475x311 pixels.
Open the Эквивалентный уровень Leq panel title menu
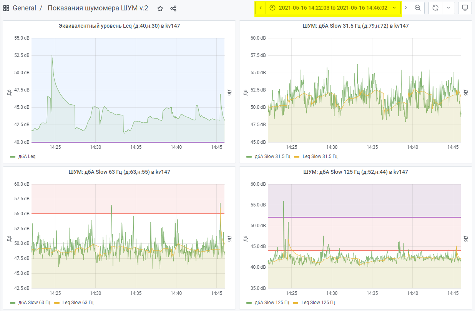(x=119, y=26)
